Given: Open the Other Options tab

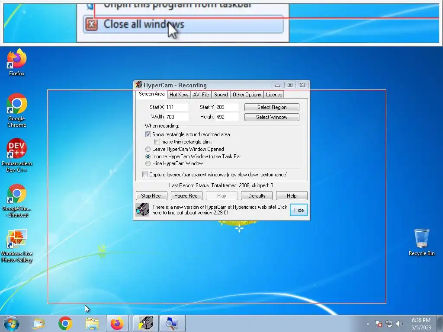Looking at the screenshot, I should click(247, 95).
